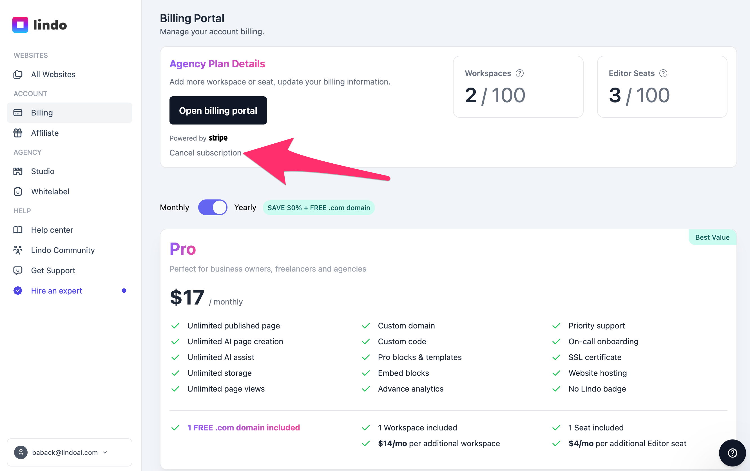750x471 pixels.
Task: Click the Editor Seats info question icon
Action: tap(663, 73)
